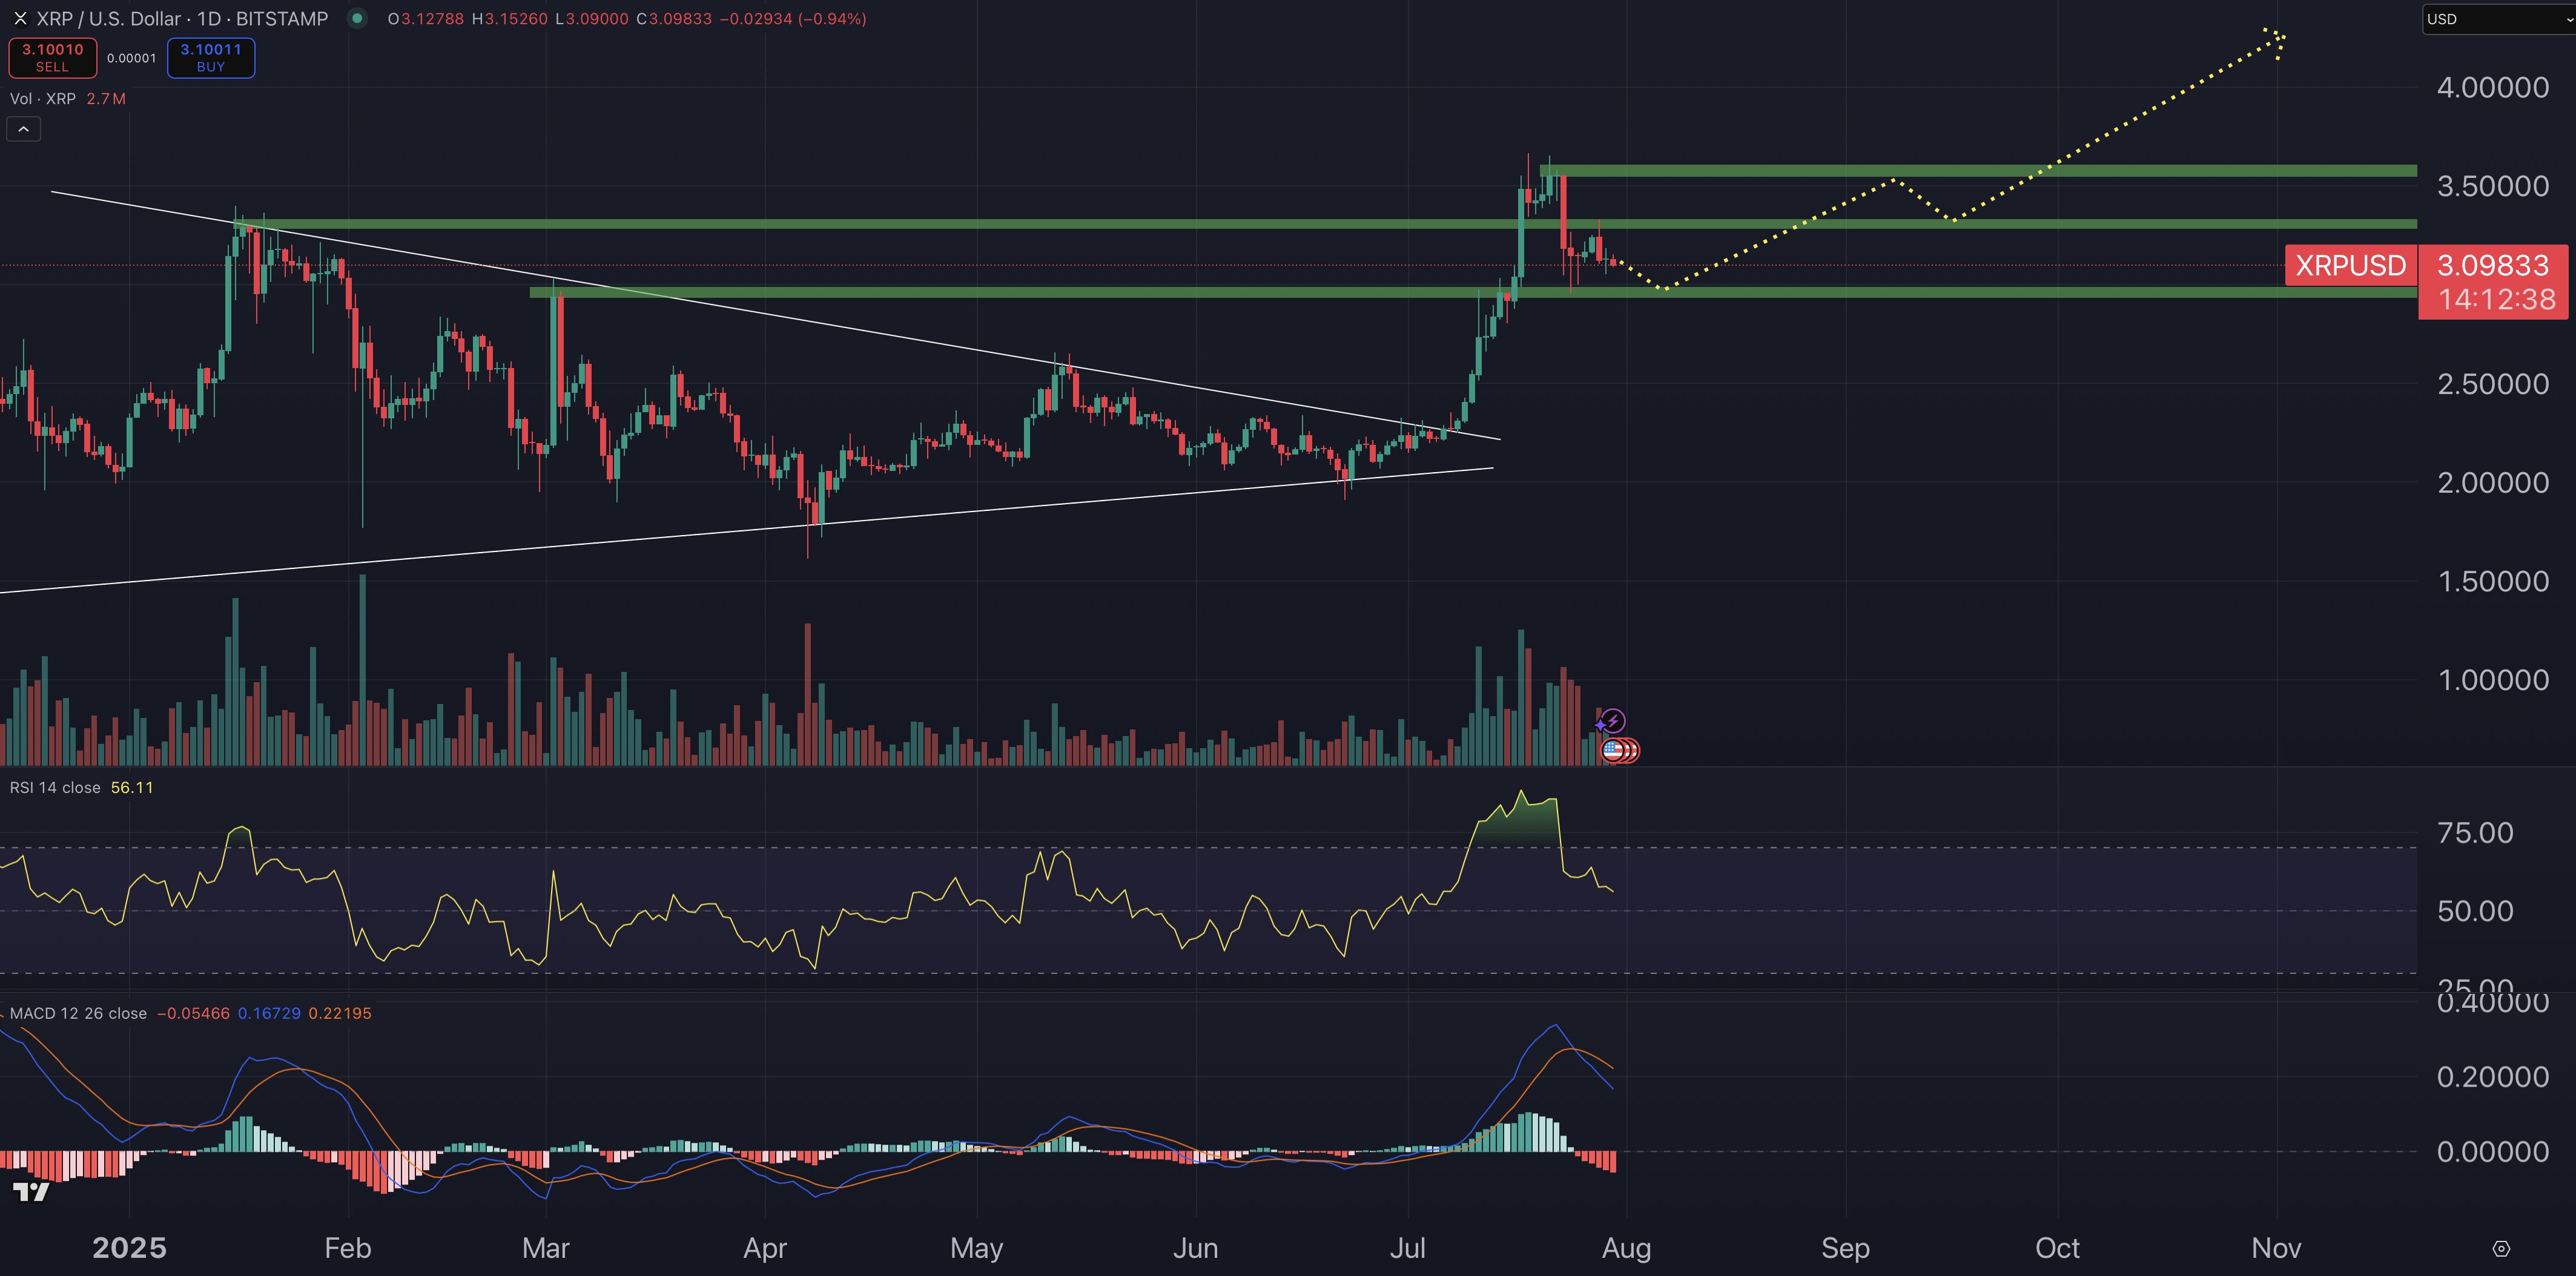
Task: Click the 50.00 RSI axis label
Action: (x=2475, y=911)
